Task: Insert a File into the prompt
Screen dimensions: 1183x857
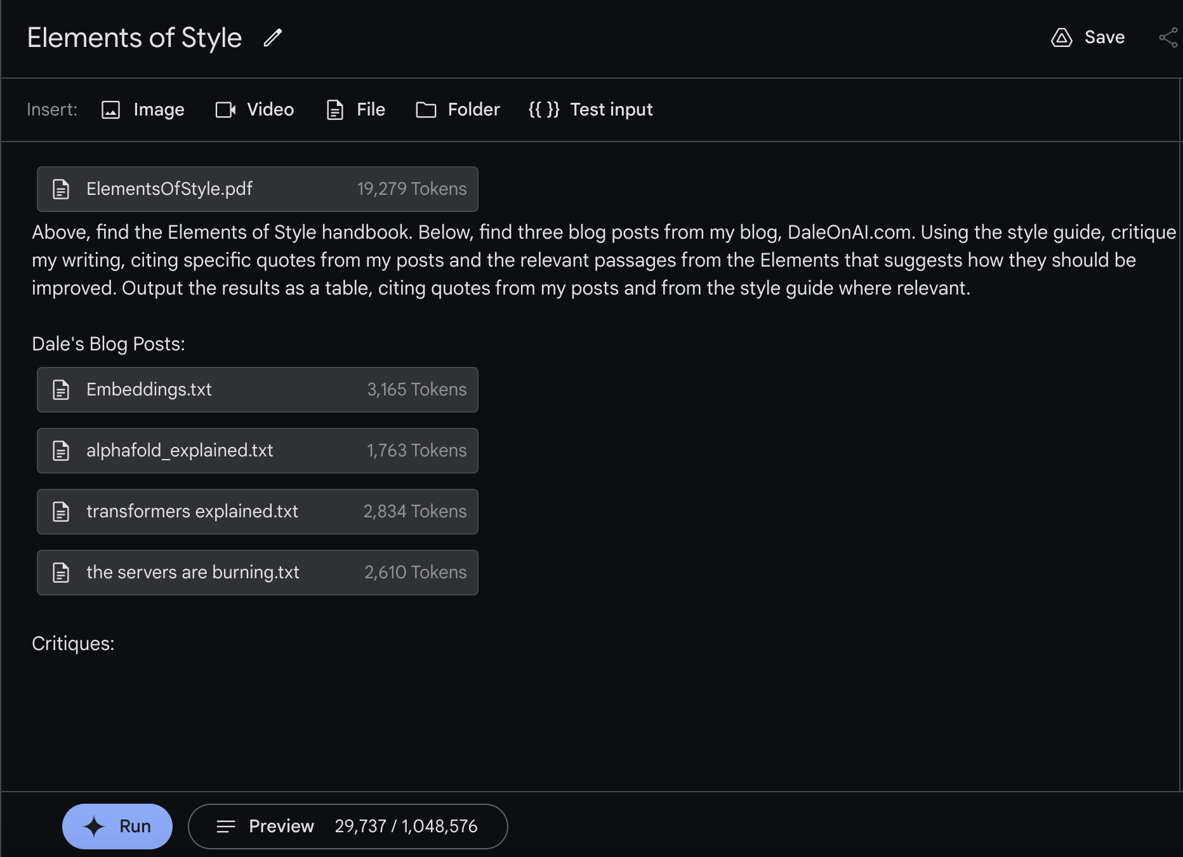Action: (355, 110)
